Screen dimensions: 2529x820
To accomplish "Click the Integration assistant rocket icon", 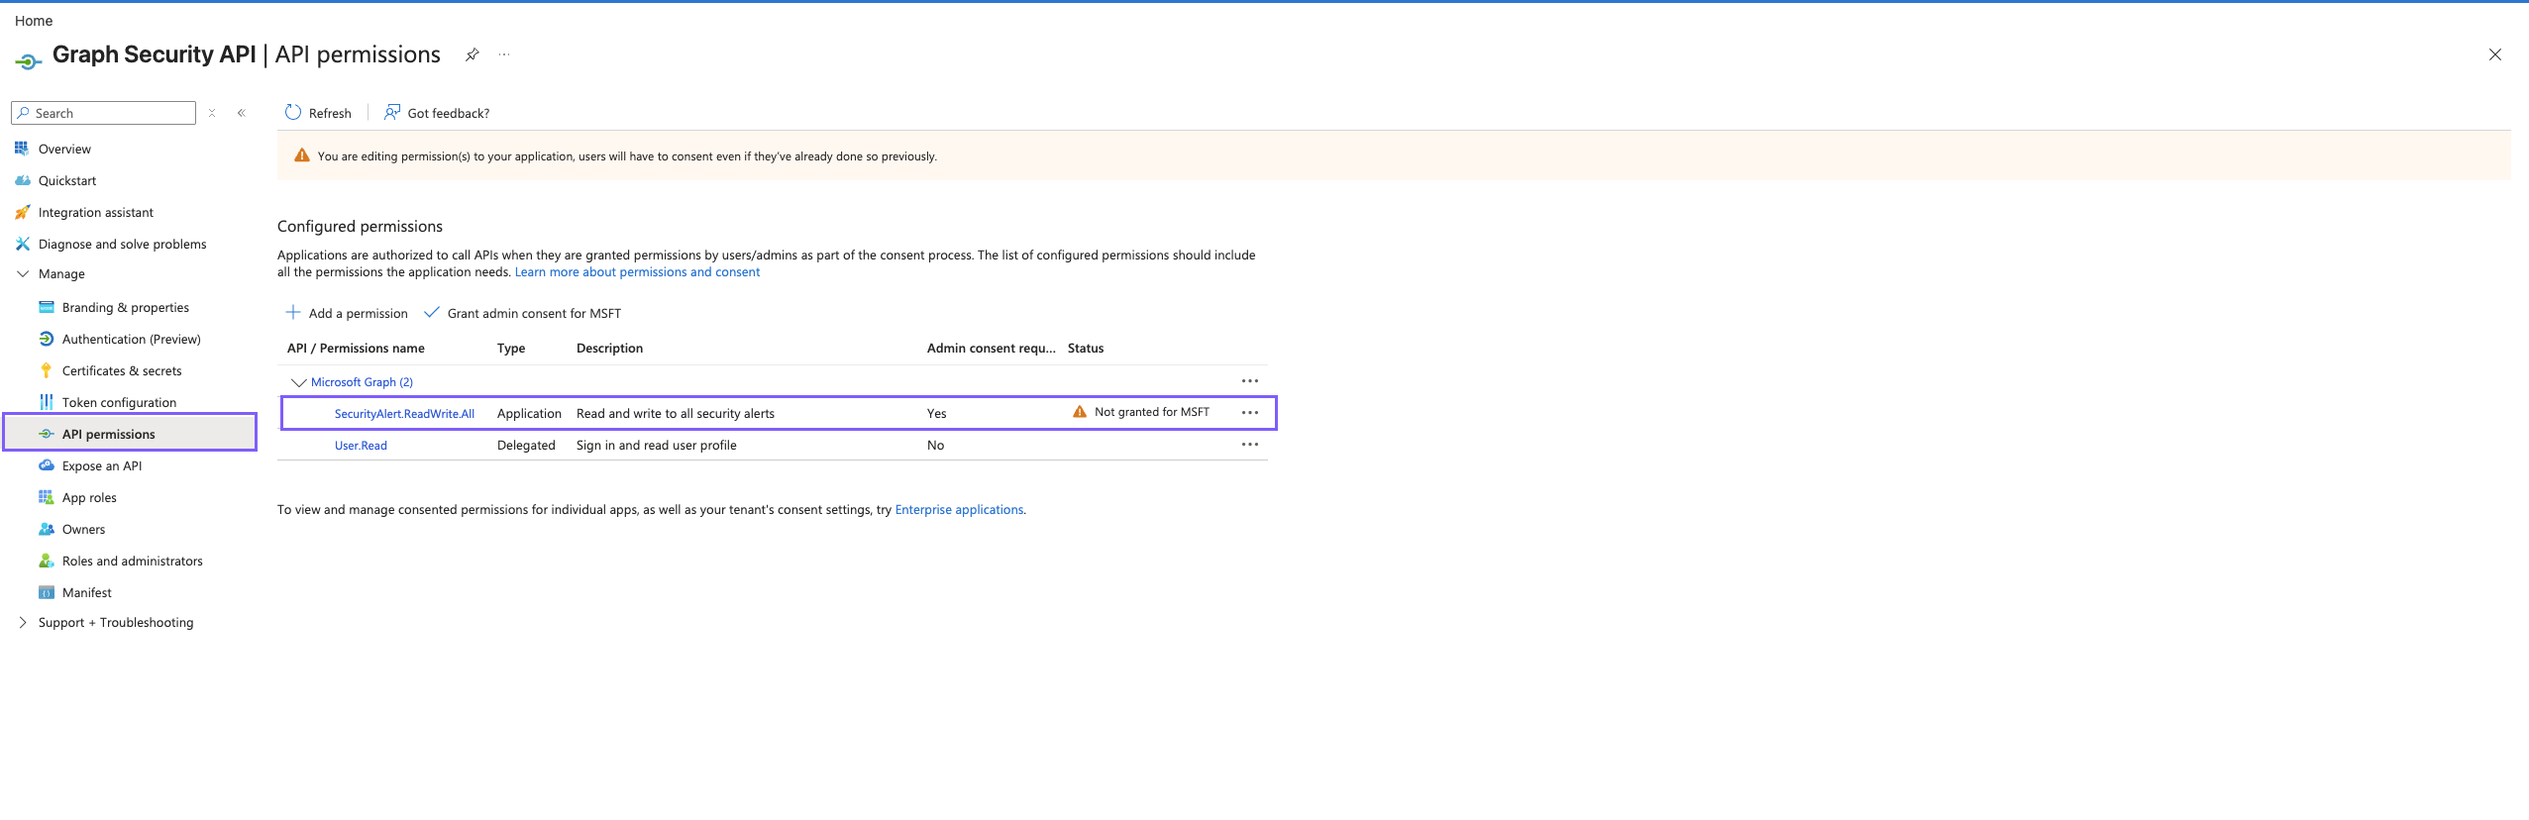I will pos(22,212).
